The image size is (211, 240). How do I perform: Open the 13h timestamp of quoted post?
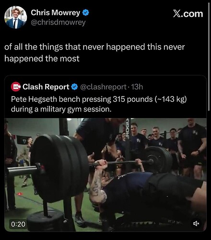click(137, 87)
